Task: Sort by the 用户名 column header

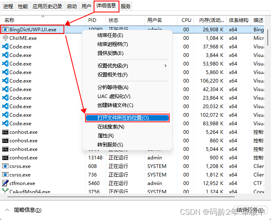Action: (x=161, y=20)
